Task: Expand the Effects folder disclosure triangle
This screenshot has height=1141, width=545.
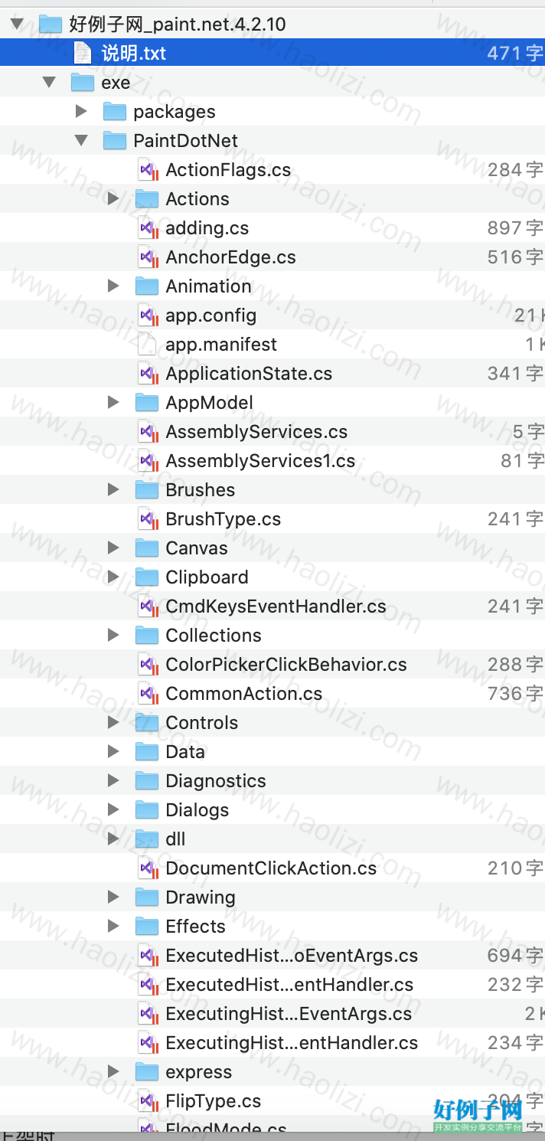Action: point(114,927)
